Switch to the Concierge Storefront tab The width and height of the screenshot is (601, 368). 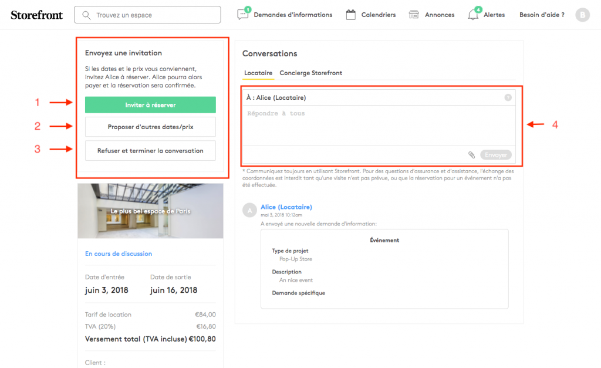(x=310, y=73)
